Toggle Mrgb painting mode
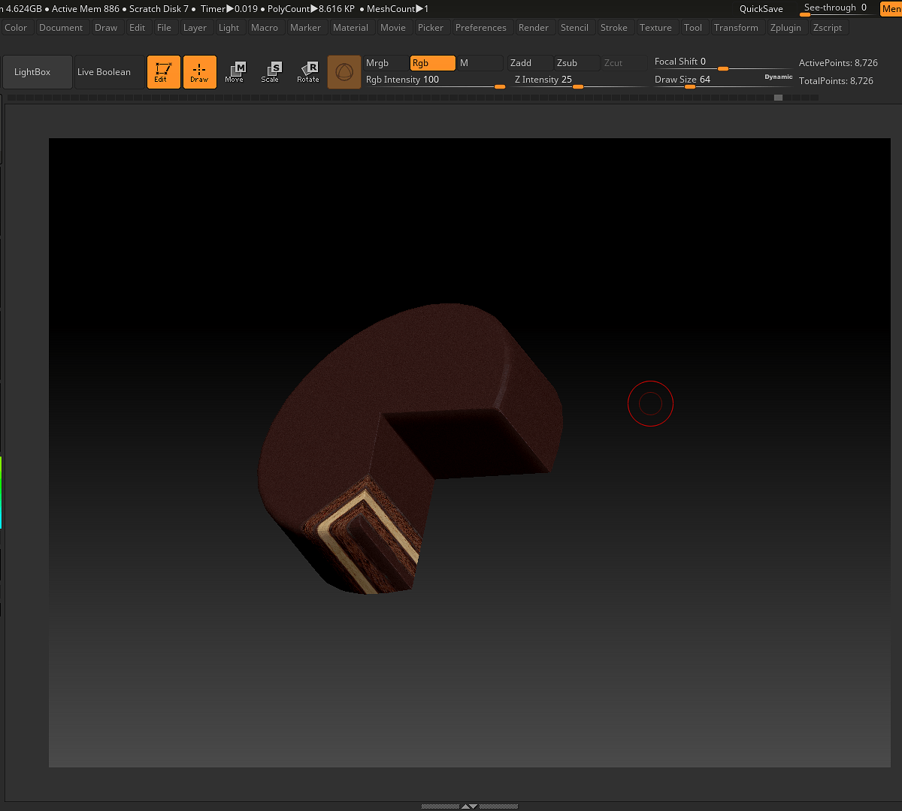The height and width of the screenshot is (811, 902). (x=386, y=63)
